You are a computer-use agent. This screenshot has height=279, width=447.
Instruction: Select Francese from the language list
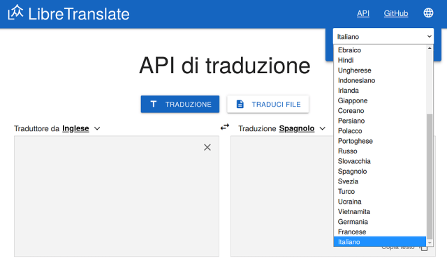352,232
